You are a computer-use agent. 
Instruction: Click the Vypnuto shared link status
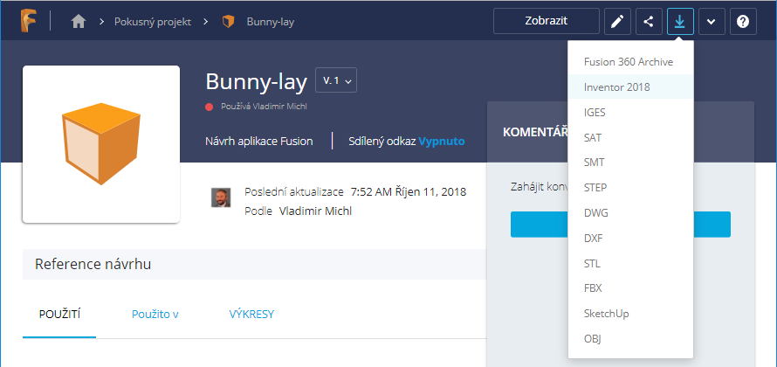tap(442, 142)
